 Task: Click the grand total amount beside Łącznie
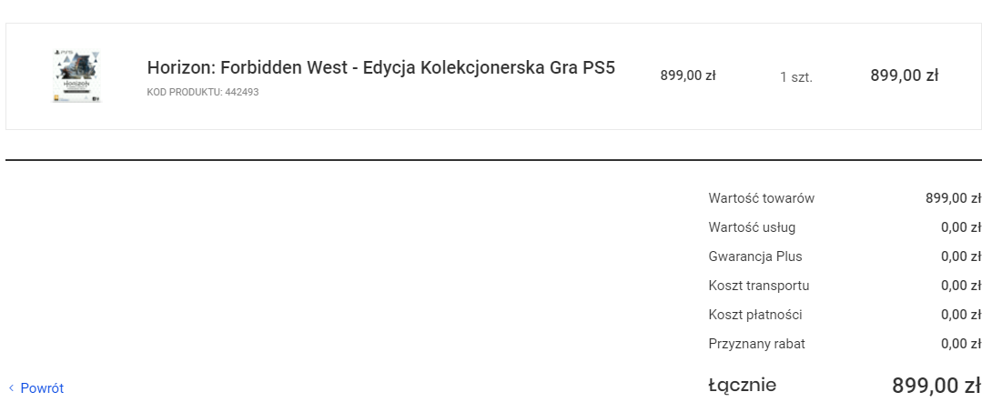tap(936, 386)
